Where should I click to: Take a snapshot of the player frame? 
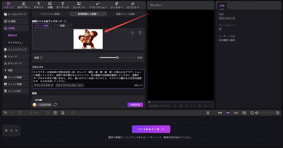tap(200, 106)
